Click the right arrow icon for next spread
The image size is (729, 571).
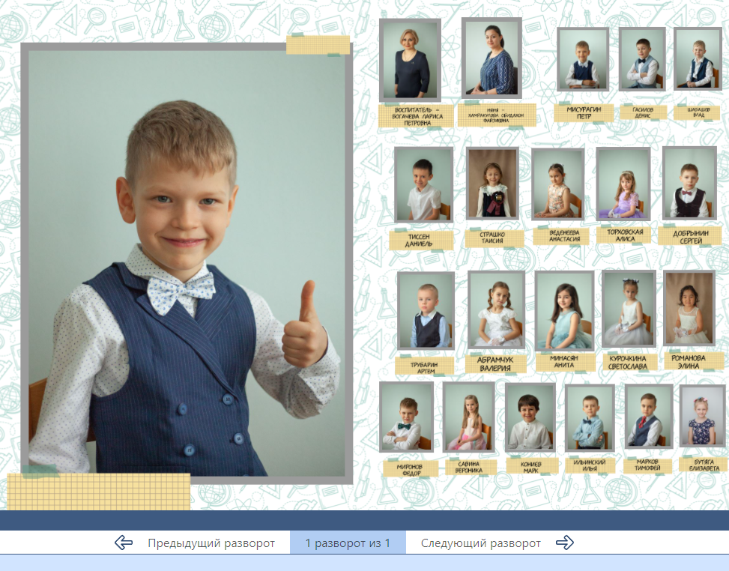[x=564, y=543]
